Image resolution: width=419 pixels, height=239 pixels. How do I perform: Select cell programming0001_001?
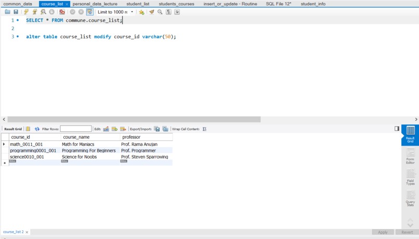point(35,150)
